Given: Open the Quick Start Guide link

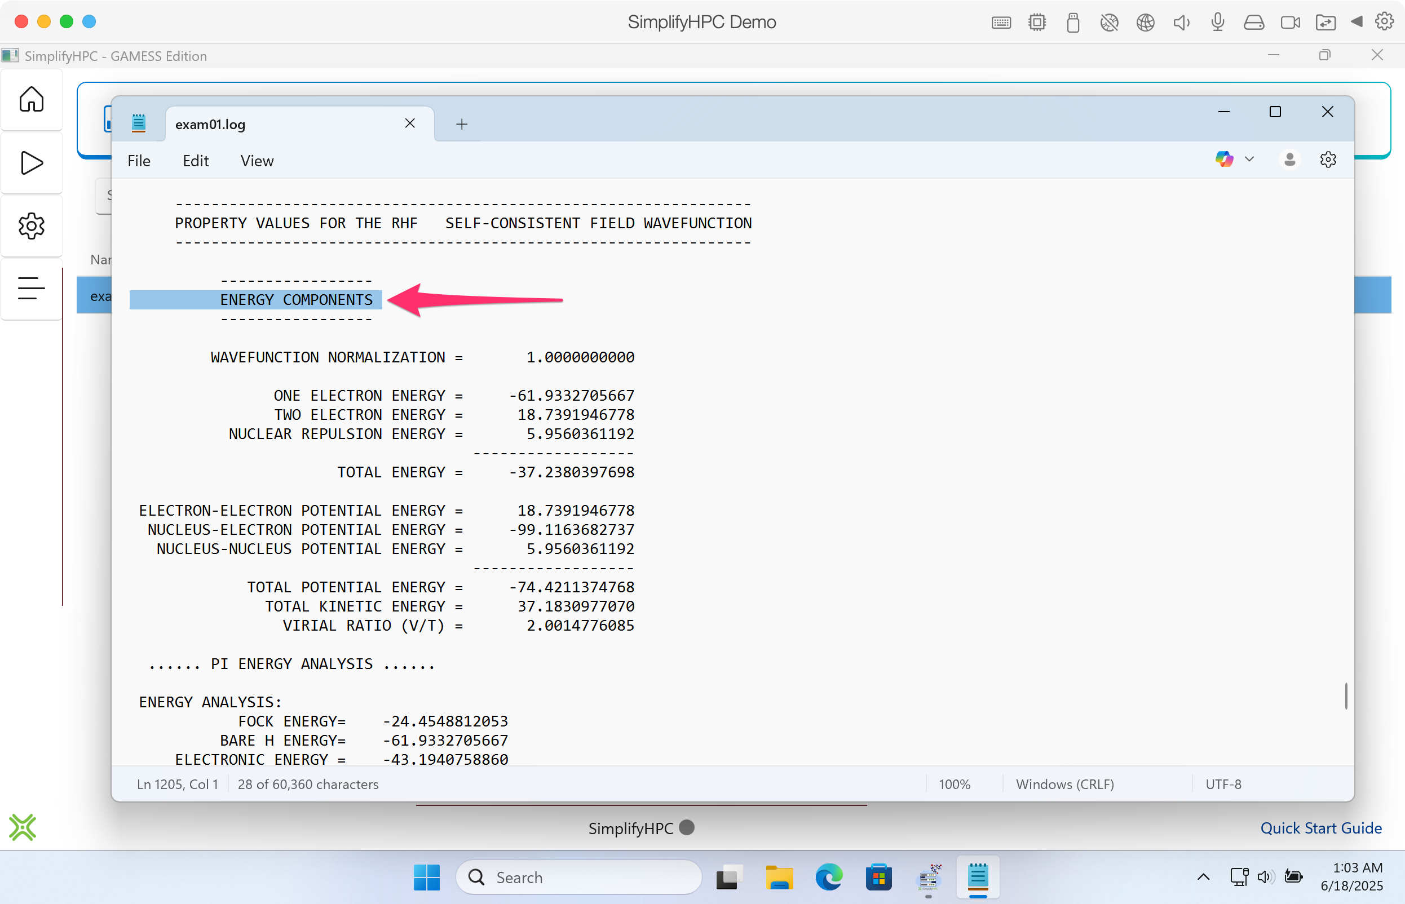Looking at the screenshot, I should pyautogui.click(x=1320, y=828).
